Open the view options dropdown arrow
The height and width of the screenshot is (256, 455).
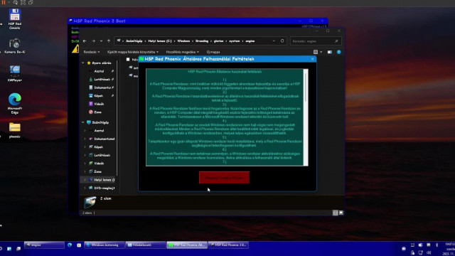tap(321, 52)
